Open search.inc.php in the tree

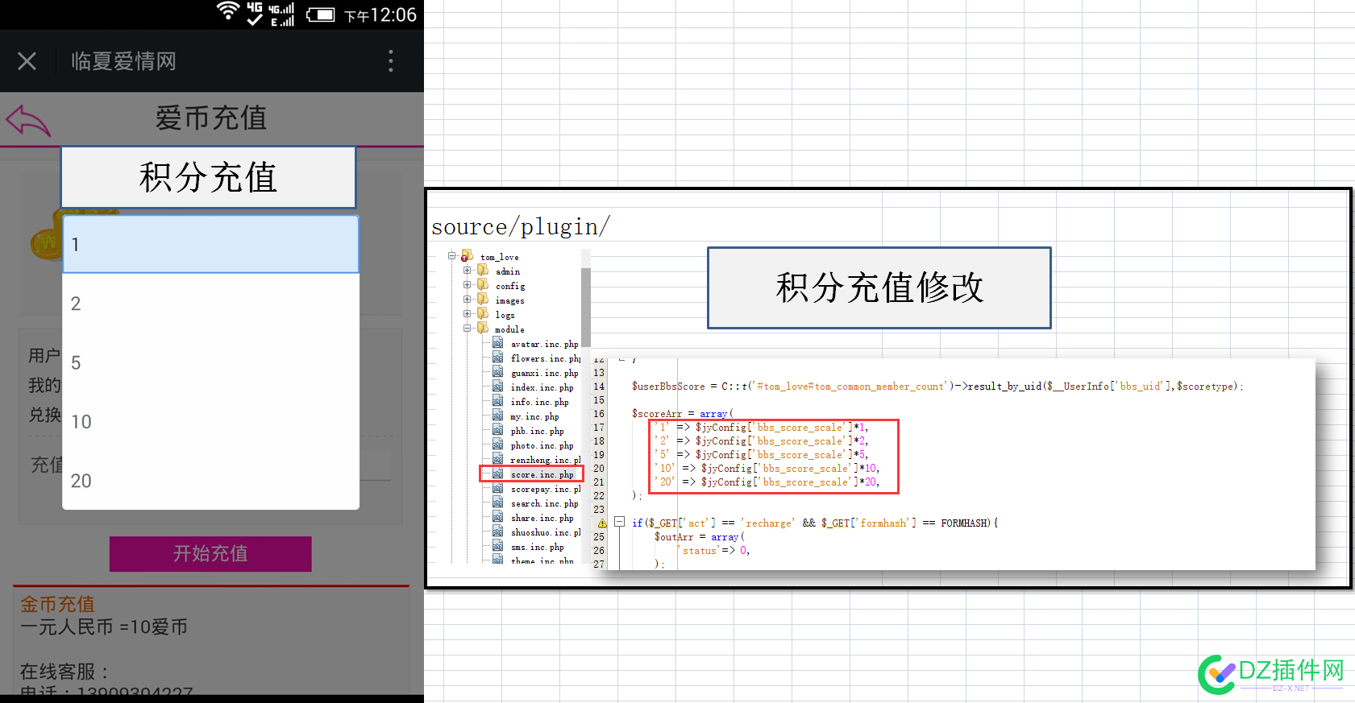(x=544, y=503)
